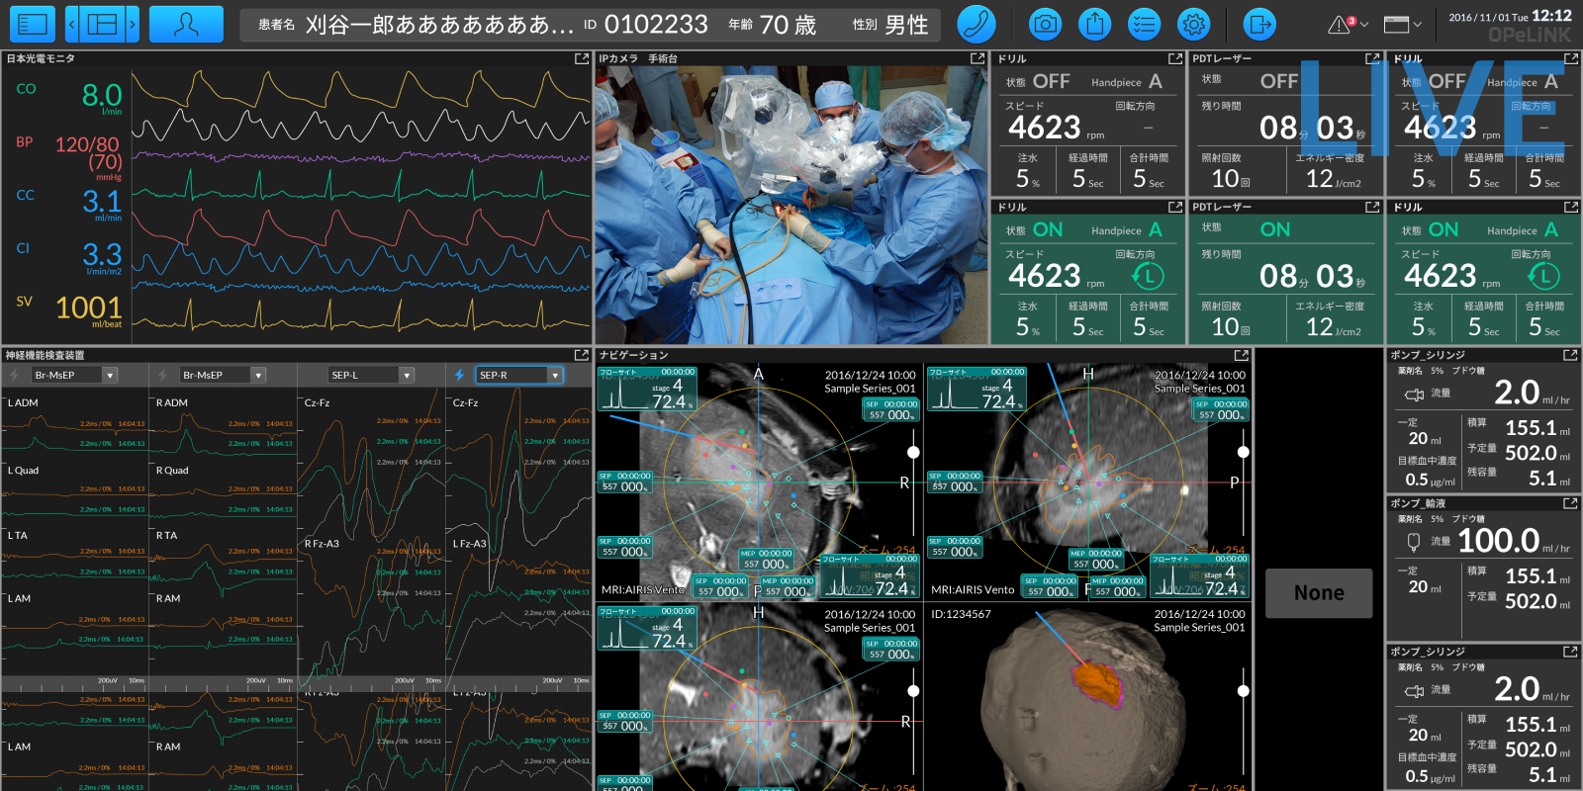
Task: Expand the alert warnings dropdown
Action: coord(1349,25)
